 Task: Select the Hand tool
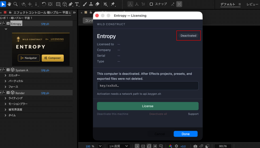pos(9,4)
